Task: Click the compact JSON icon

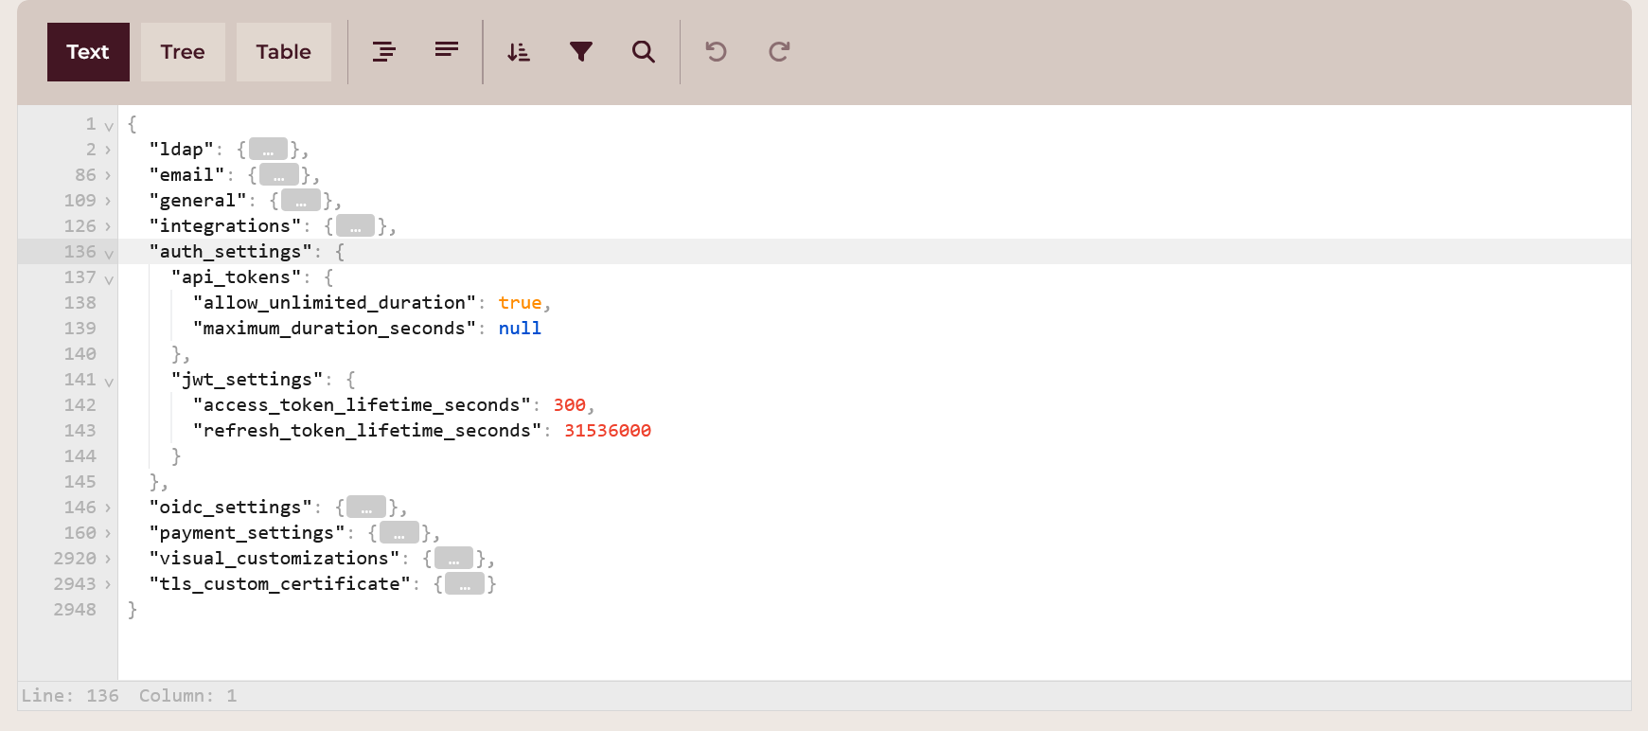Action: 446,50
